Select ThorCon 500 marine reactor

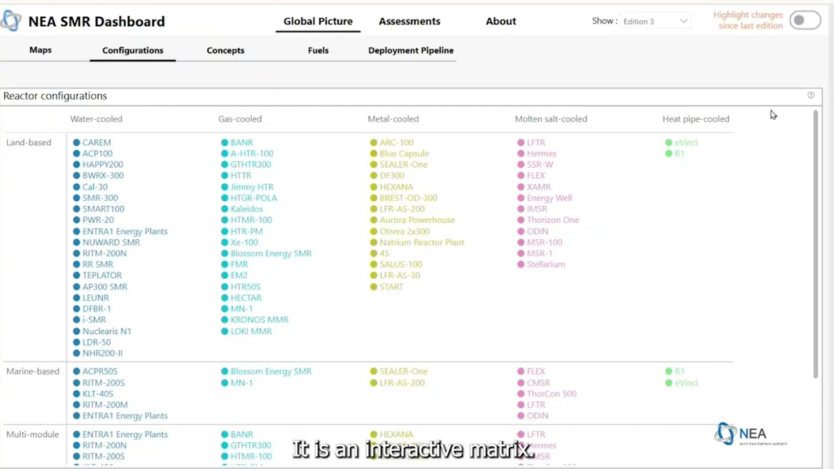coord(552,393)
